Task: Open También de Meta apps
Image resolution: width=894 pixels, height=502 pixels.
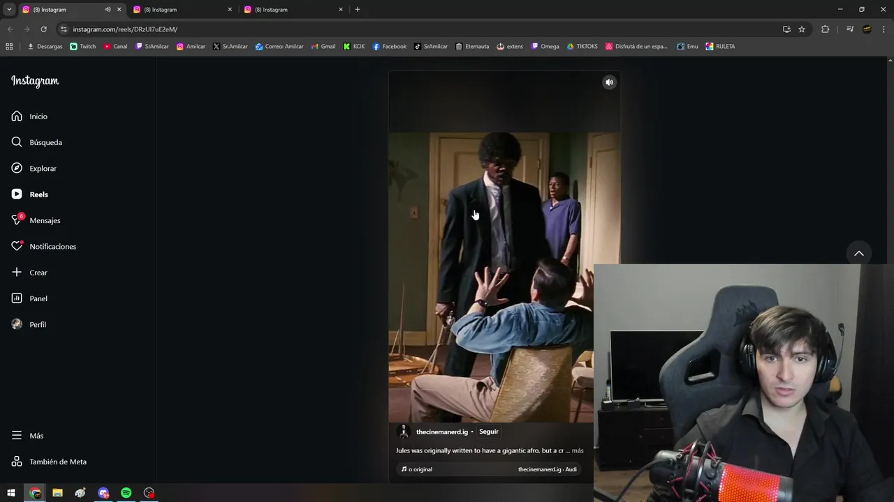Action: pos(49,462)
